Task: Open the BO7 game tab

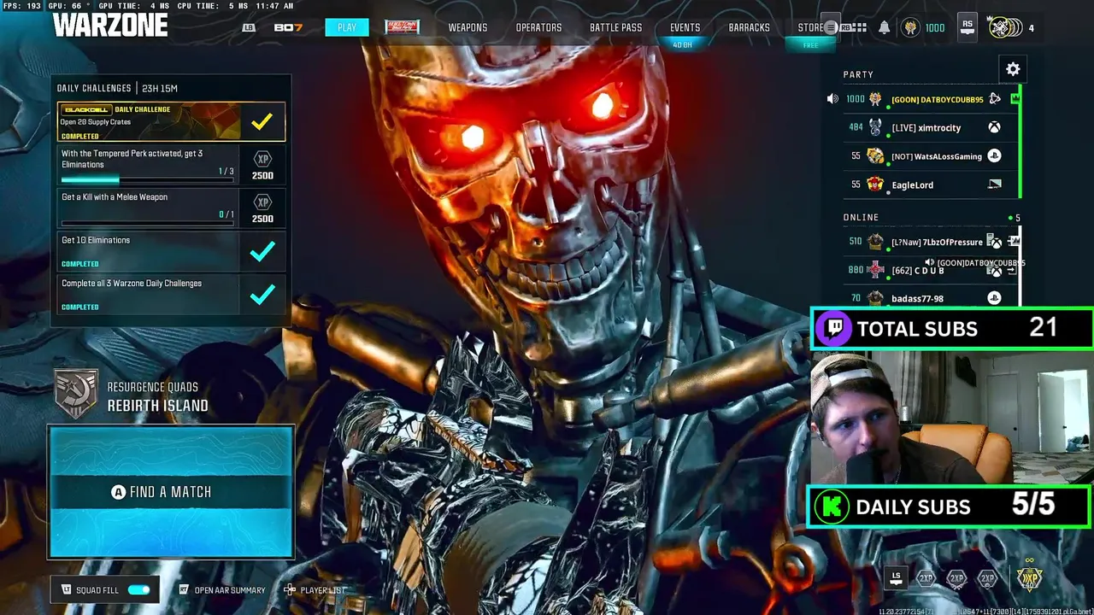Action: (x=288, y=27)
